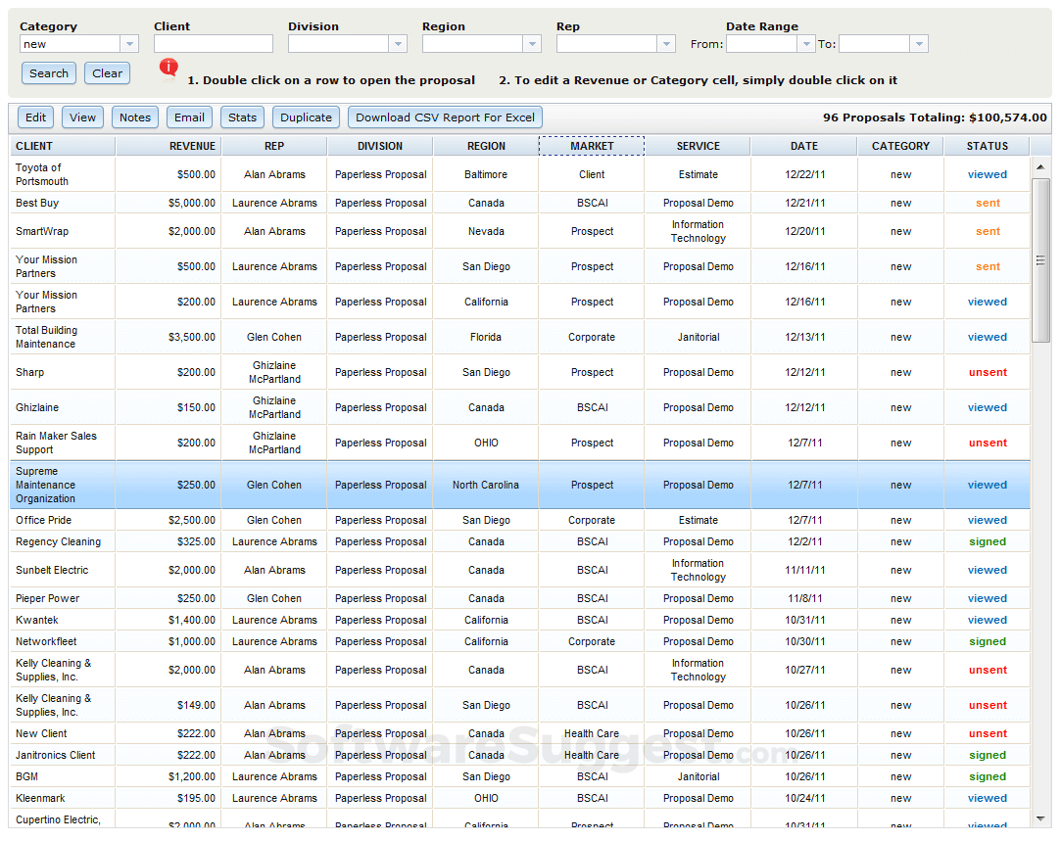Open the Region filter dropdown arrow
The width and height of the screenshot is (1061, 841).
tap(533, 44)
